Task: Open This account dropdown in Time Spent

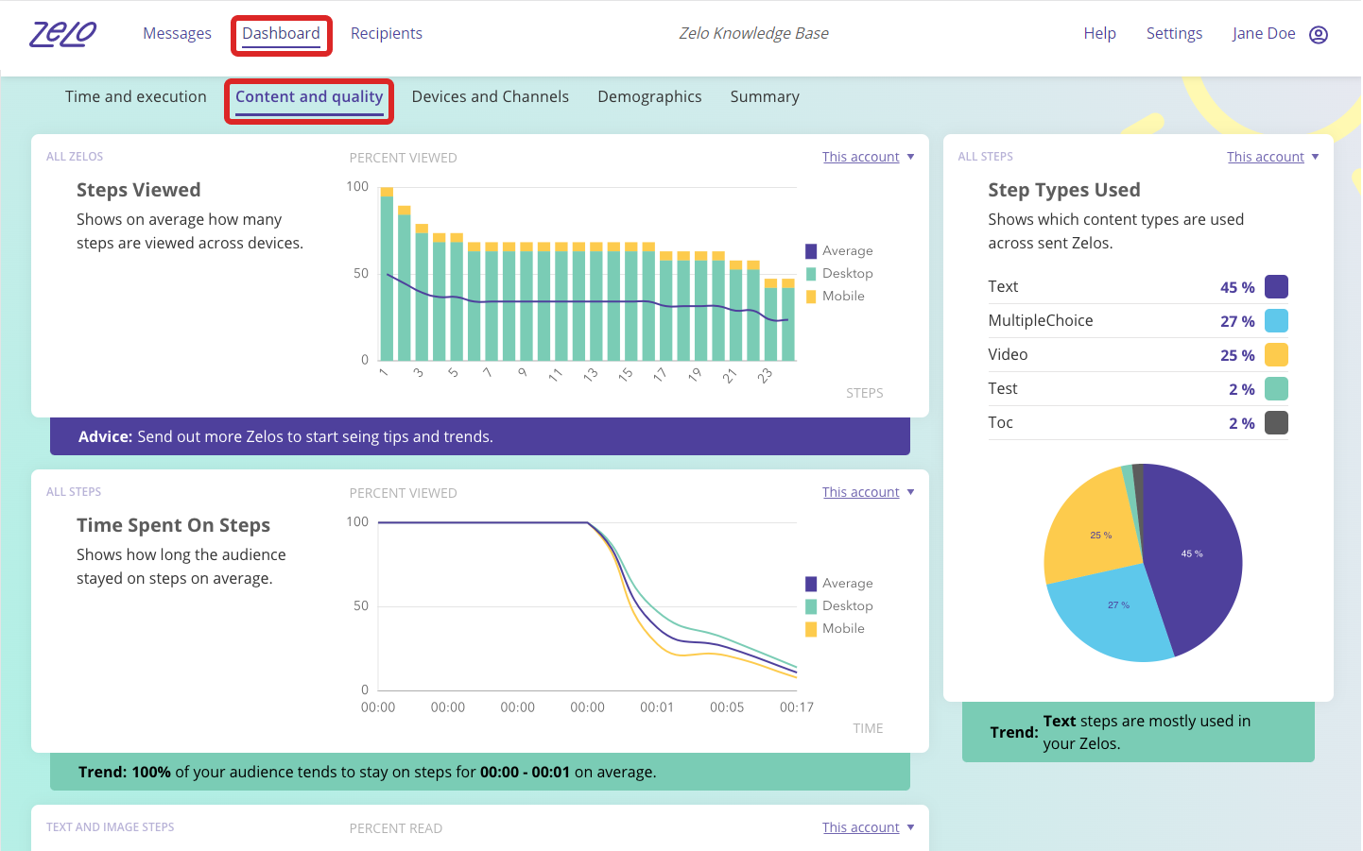Action: tap(860, 492)
